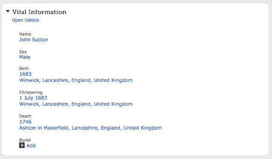Select the Male sex value

pyautogui.click(x=25, y=57)
